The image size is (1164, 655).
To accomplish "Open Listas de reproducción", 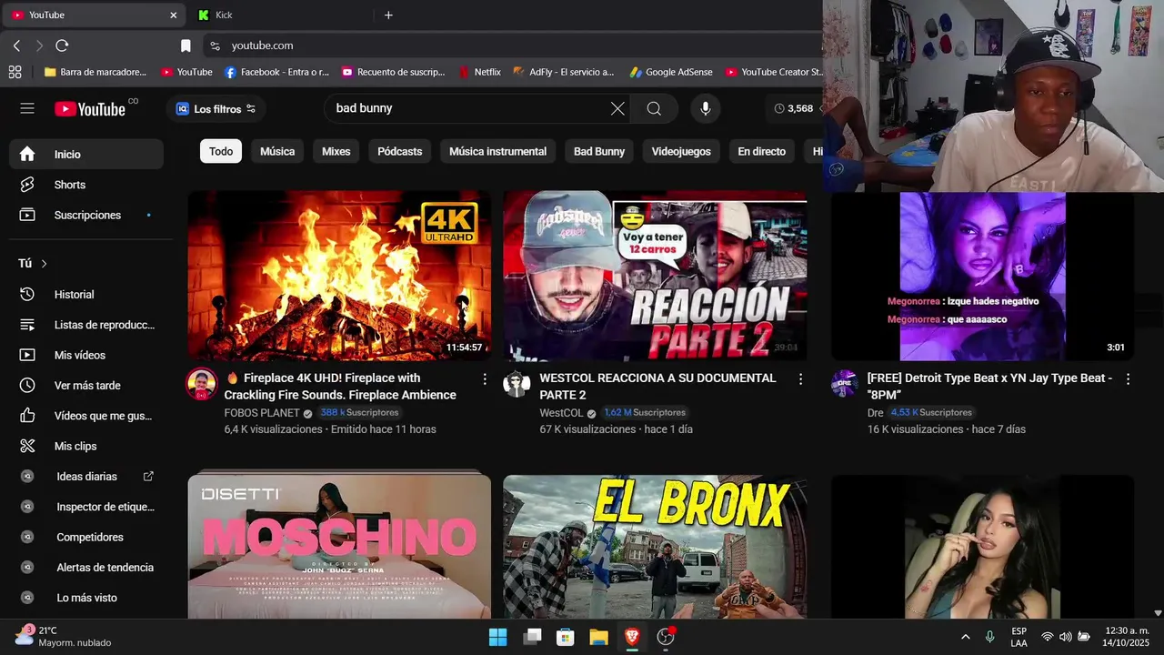I will [86, 325].
